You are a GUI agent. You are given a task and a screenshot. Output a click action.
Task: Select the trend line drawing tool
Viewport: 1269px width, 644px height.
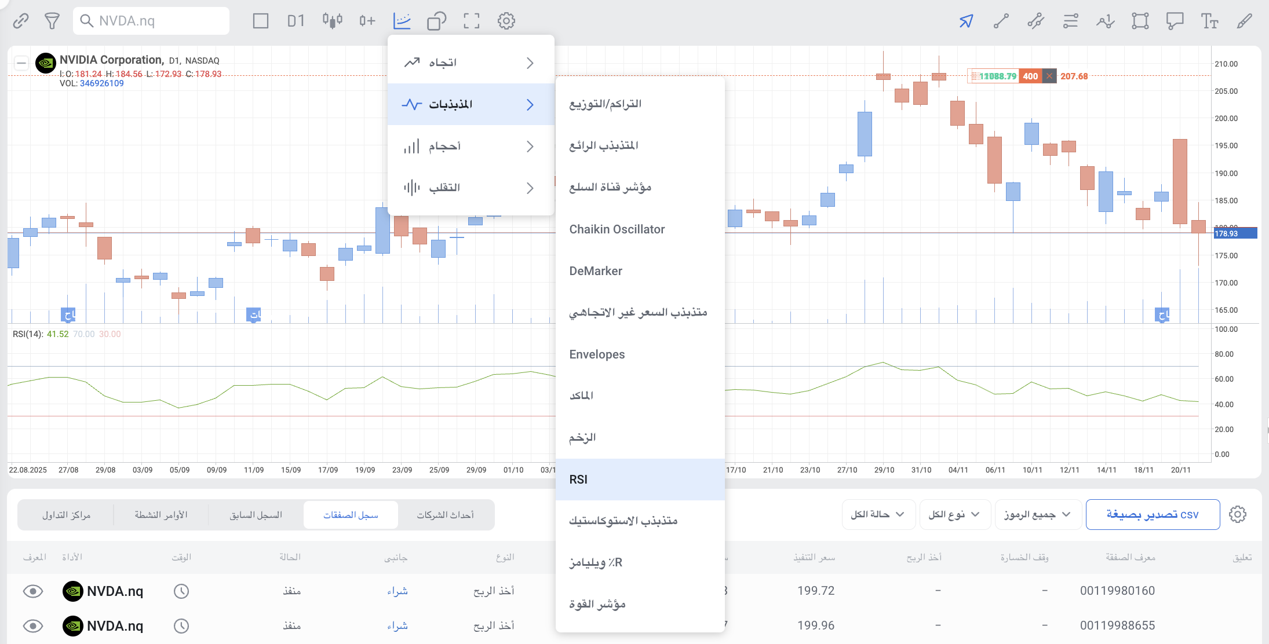coord(1001,21)
